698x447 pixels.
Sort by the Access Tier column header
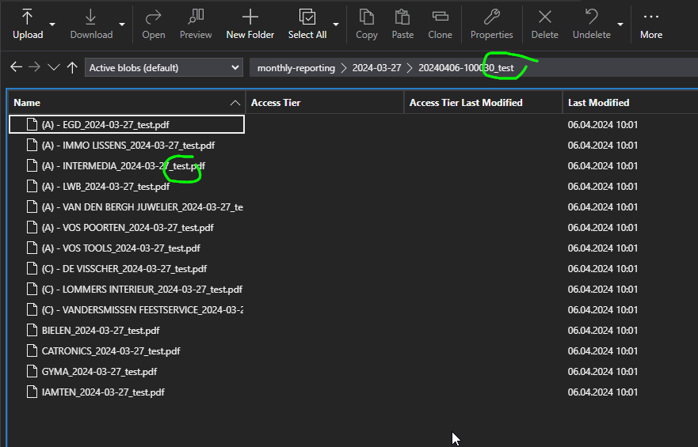[325, 103]
